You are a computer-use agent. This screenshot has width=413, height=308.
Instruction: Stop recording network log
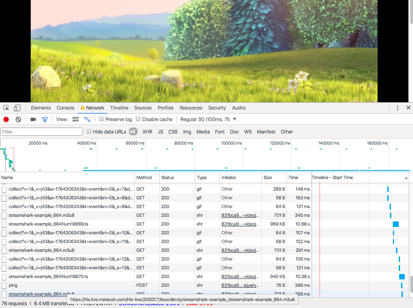pyautogui.click(x=6, y=119)
